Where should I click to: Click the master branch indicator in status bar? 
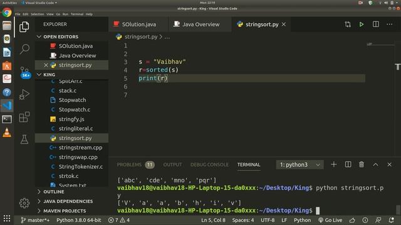(x=35, y=220)
